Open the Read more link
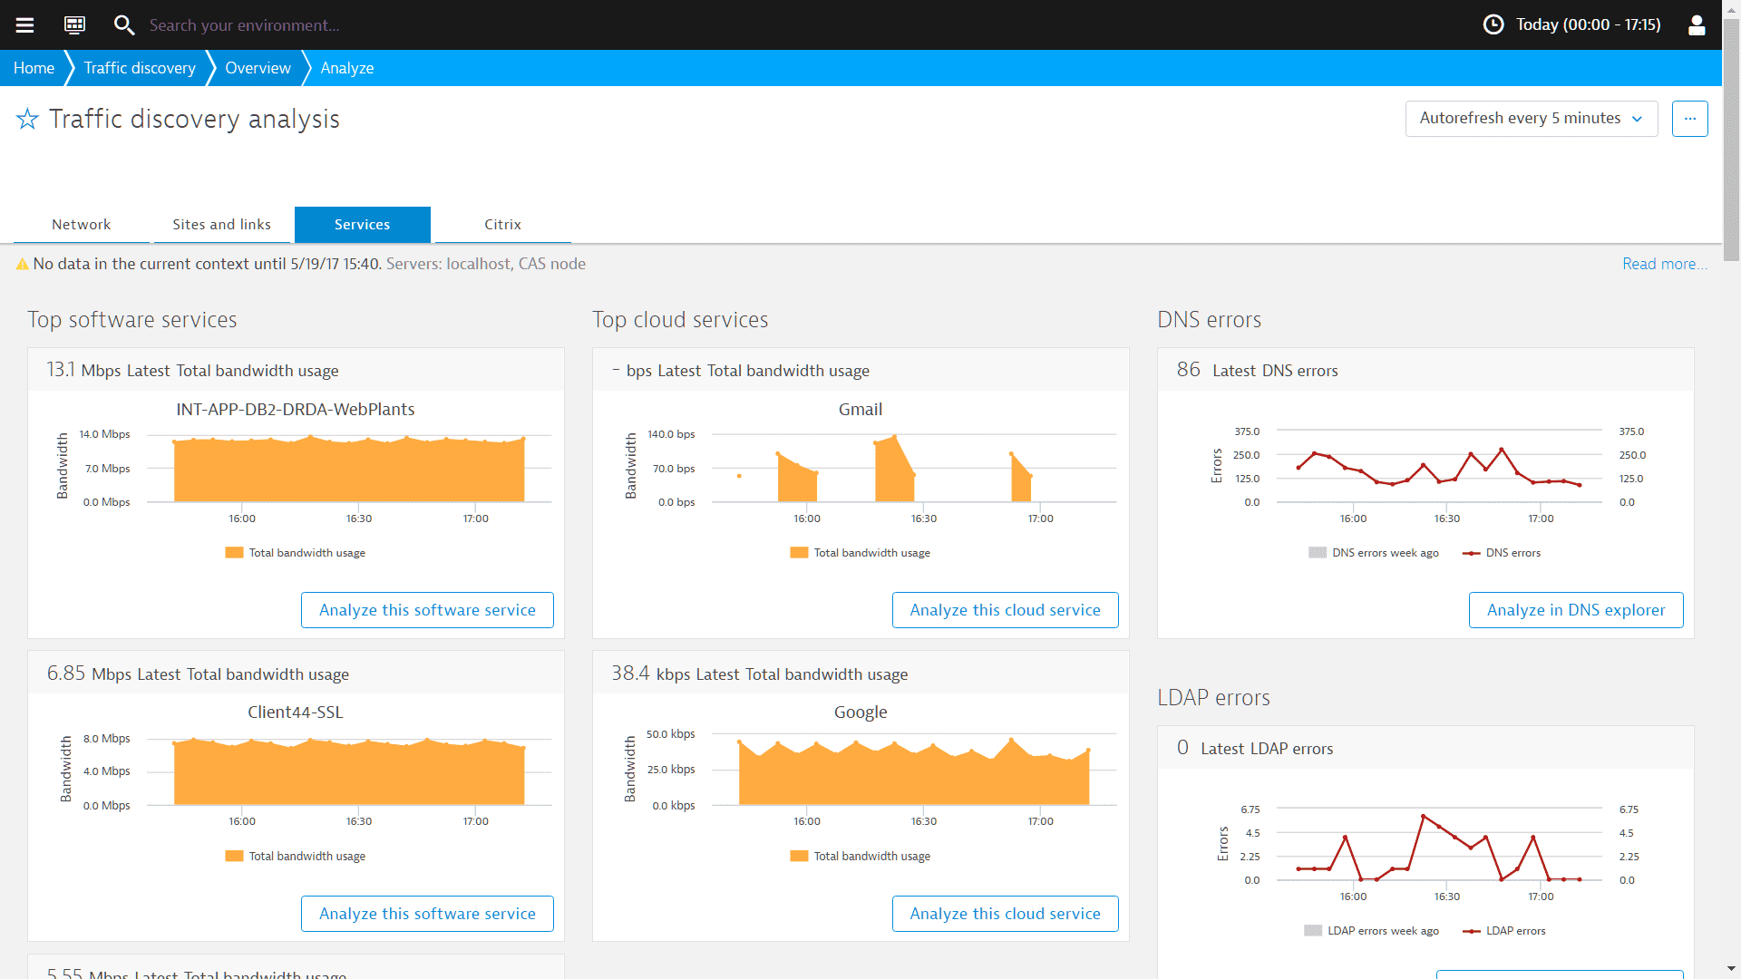Image resolution: width=1741 pixels, height=979 pixels. tap(1664, 264)
